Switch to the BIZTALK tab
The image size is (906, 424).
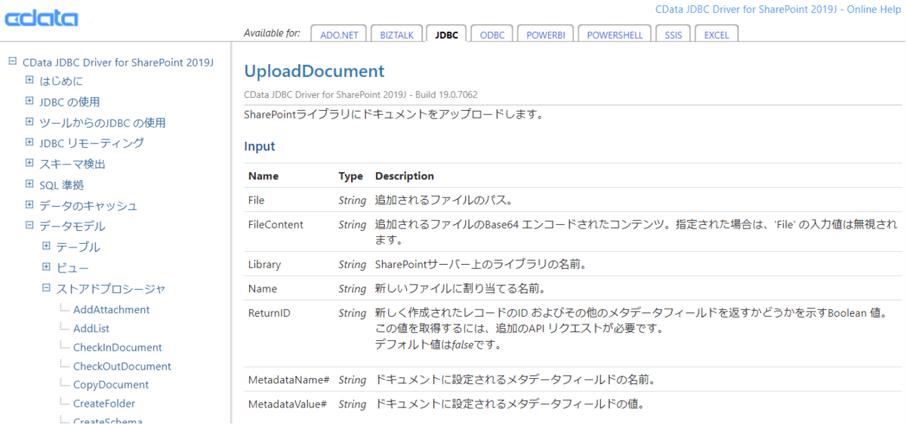397,35
